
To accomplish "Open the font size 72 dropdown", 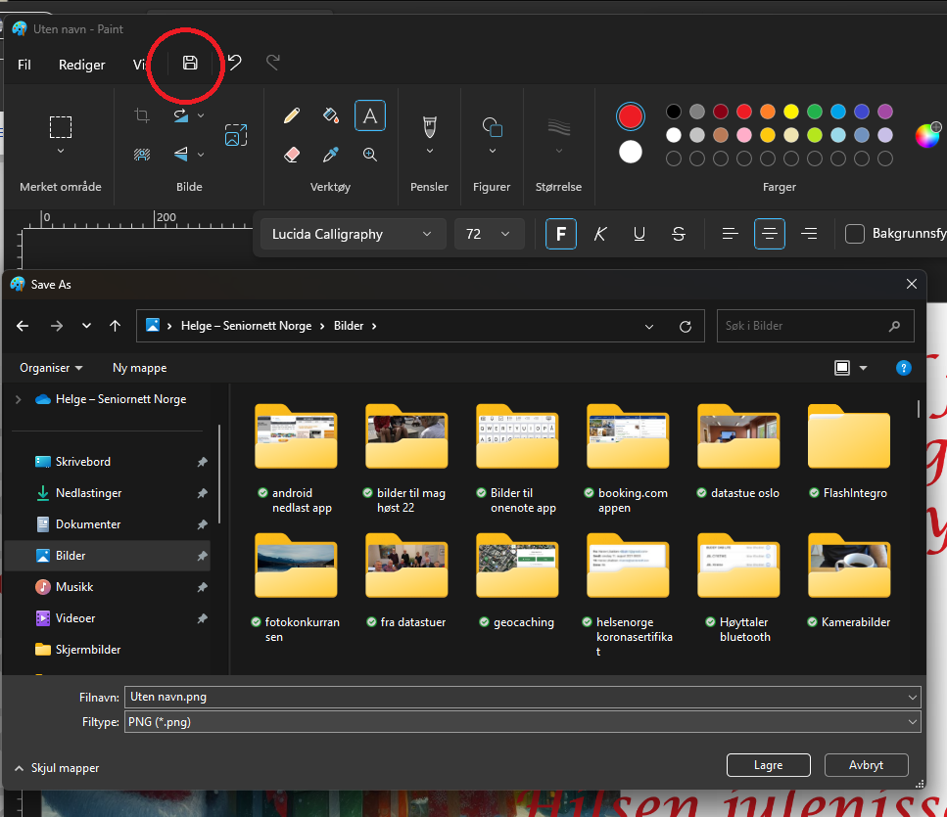I will pos(489,234).
